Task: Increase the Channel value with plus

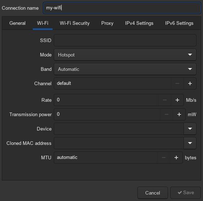Action: point(190,83)
